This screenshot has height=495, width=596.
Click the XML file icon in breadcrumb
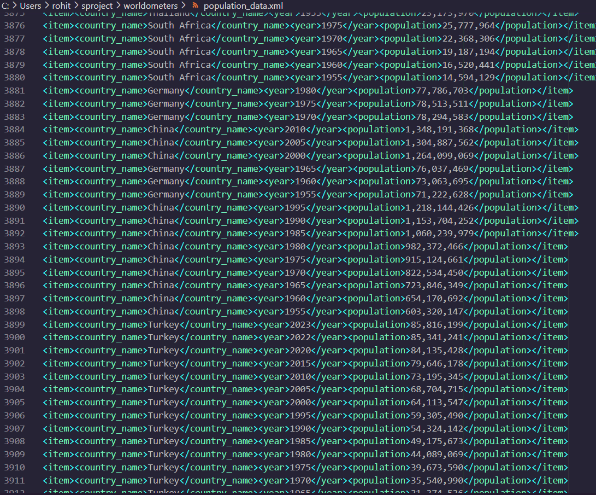195,5
